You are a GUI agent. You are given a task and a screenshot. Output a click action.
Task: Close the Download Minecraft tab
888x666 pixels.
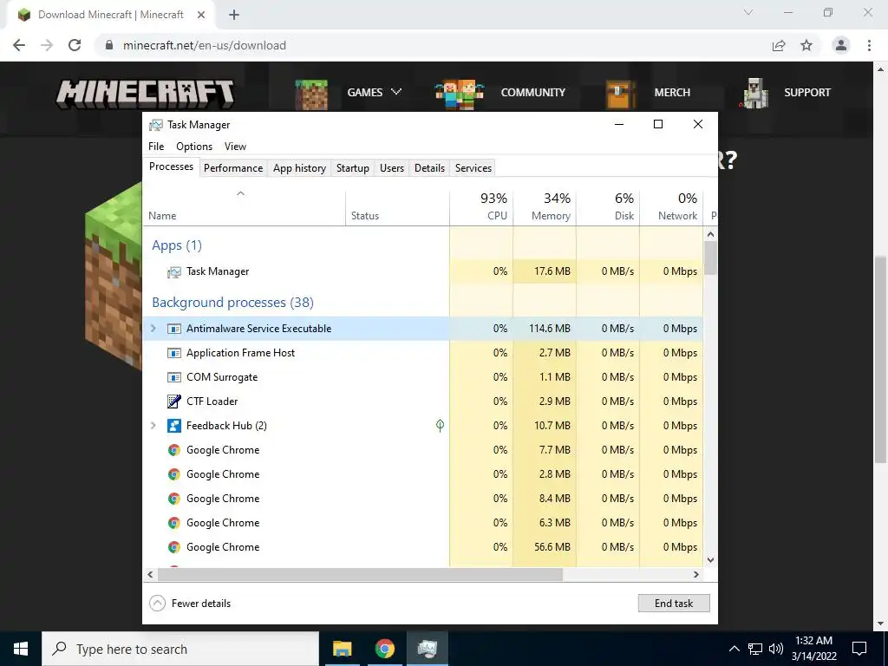[201, 16]
